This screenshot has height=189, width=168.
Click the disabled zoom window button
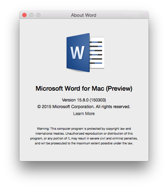pyautogui.click(x=38, y=15)
